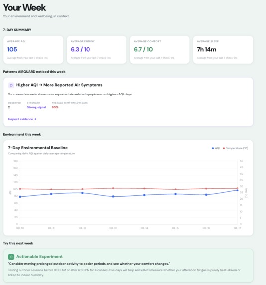This screenshot has width=266, height=285.
Task: Click the pattern icon beside Higher AQI heading
Action: 11,85
